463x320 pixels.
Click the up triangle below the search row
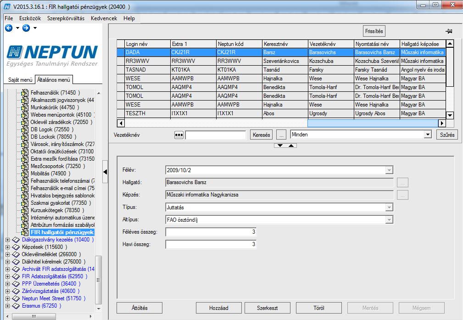(291, 146)
